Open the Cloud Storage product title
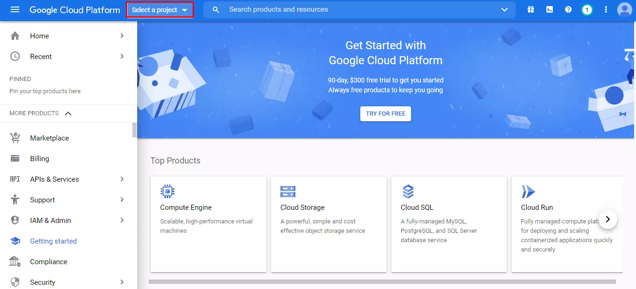The image size is (636, 289). [302, 207]
